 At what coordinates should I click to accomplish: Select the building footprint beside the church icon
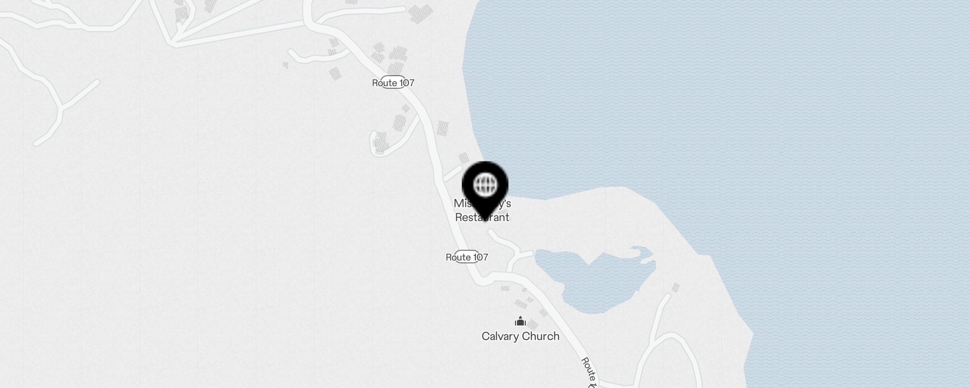(533, 324)
